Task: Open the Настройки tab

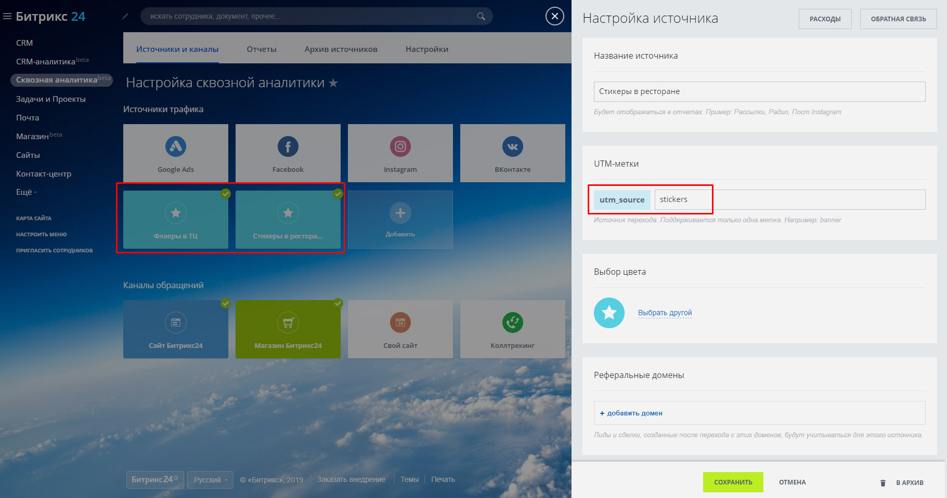Action: click(x=427, y=49)
